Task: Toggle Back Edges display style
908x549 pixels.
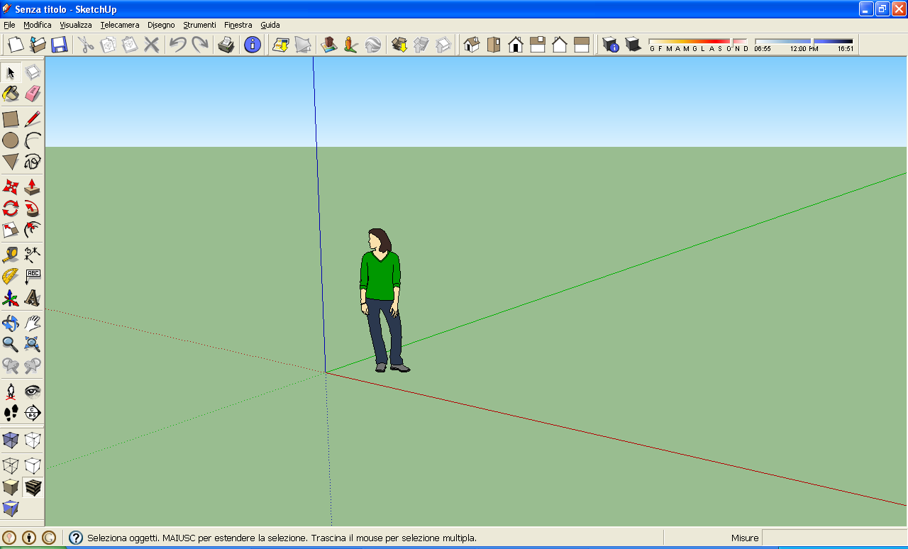Action: click(x=33, y=440)
